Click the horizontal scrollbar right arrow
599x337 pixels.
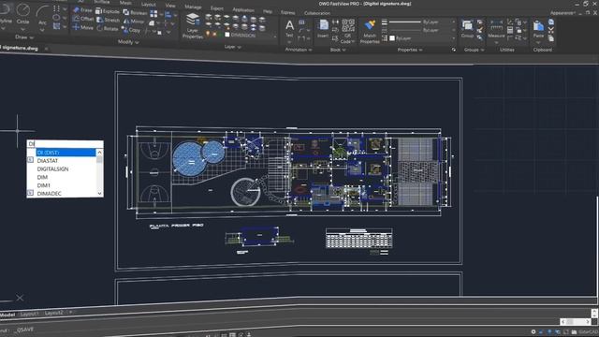tap(588, 322)
